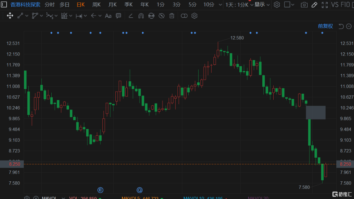Toggle the pencil drawing toolbar

(x=314, y=5)
